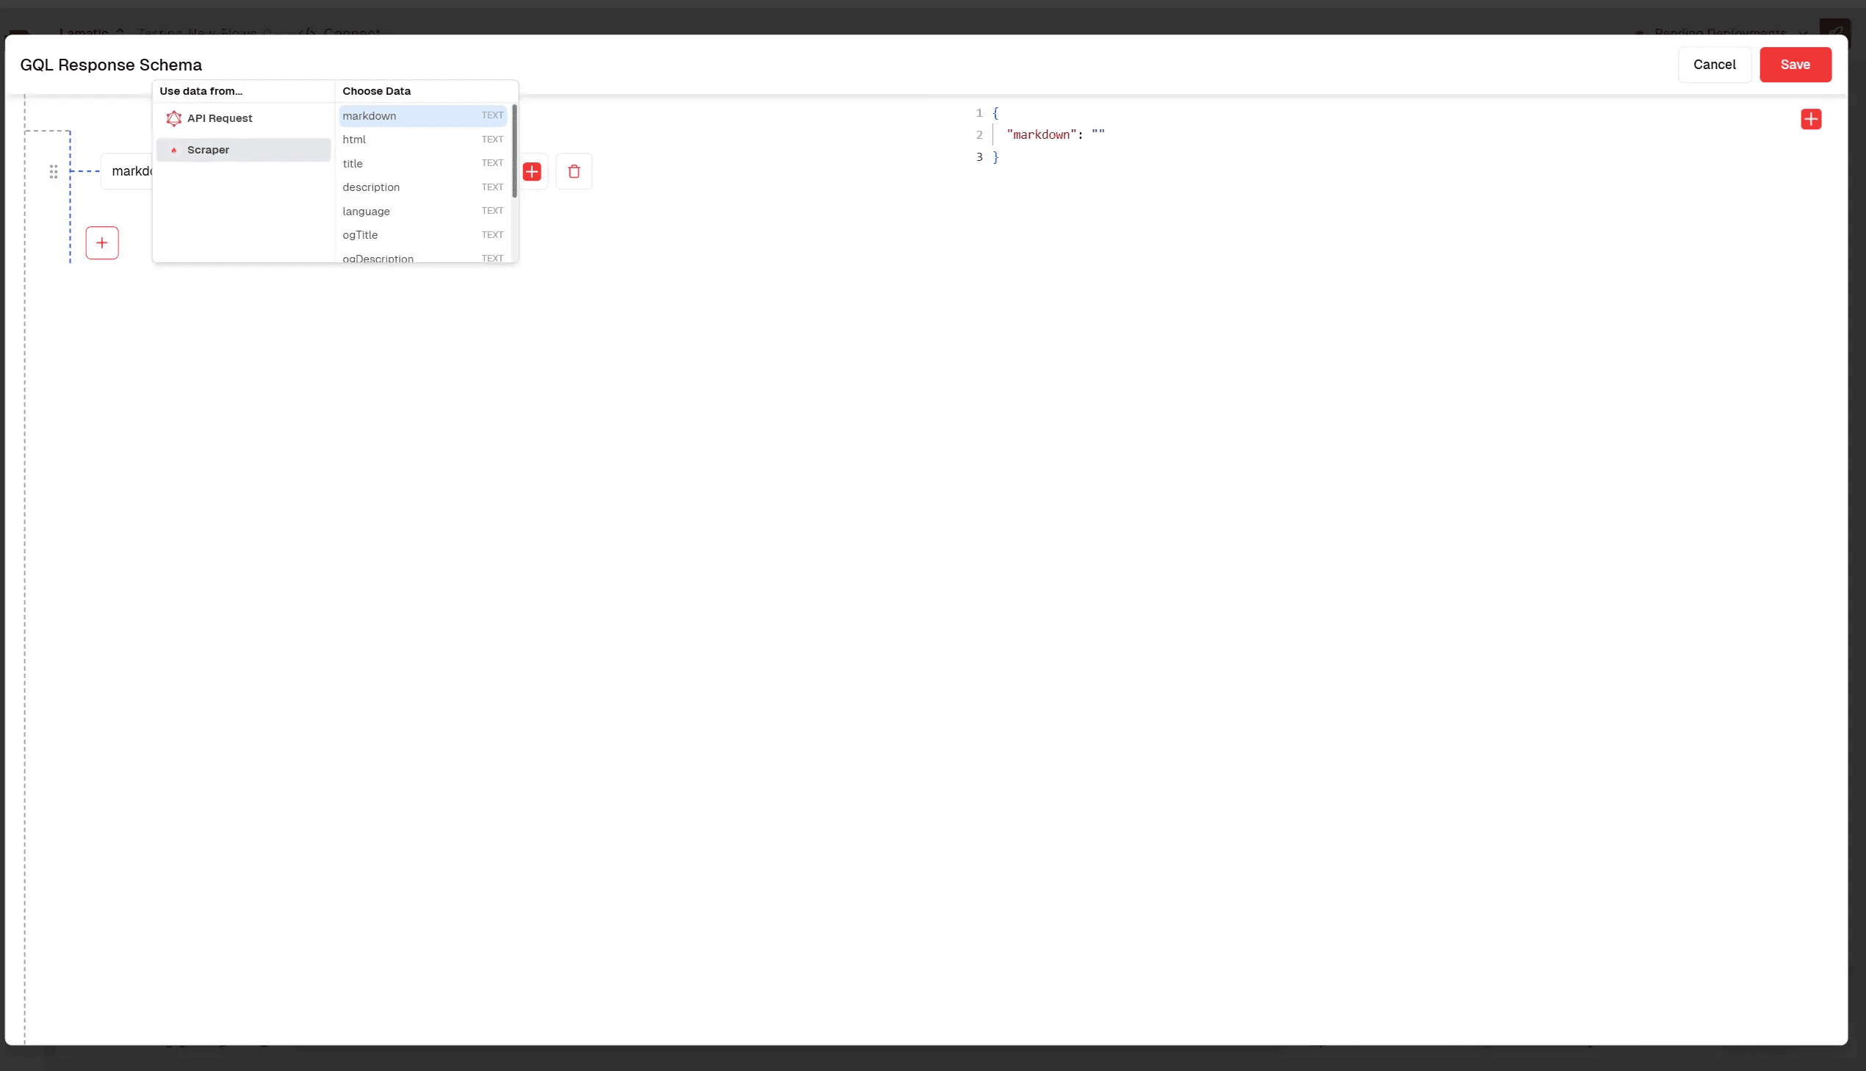Delete the markdown field with trash icon
Viewport: 1866px width, 1071px height.
(574, 171)
